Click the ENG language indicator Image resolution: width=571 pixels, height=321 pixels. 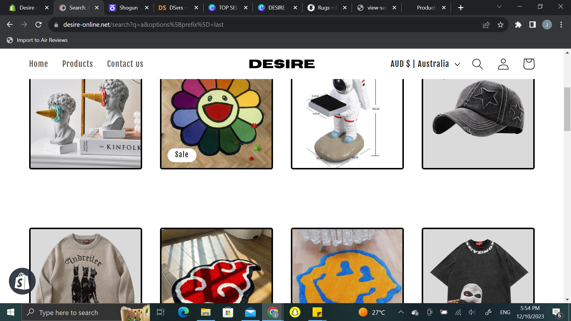(505, 312)
